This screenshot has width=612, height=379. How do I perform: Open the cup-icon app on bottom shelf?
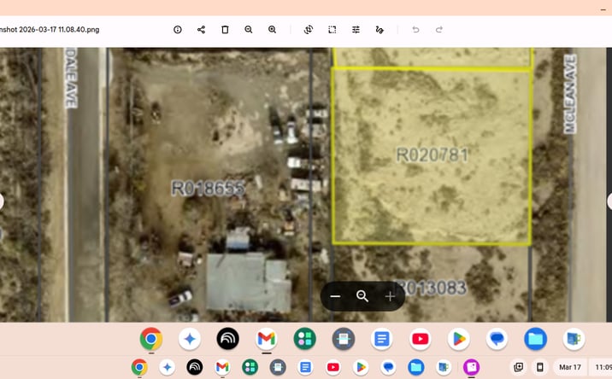[444, 367]
